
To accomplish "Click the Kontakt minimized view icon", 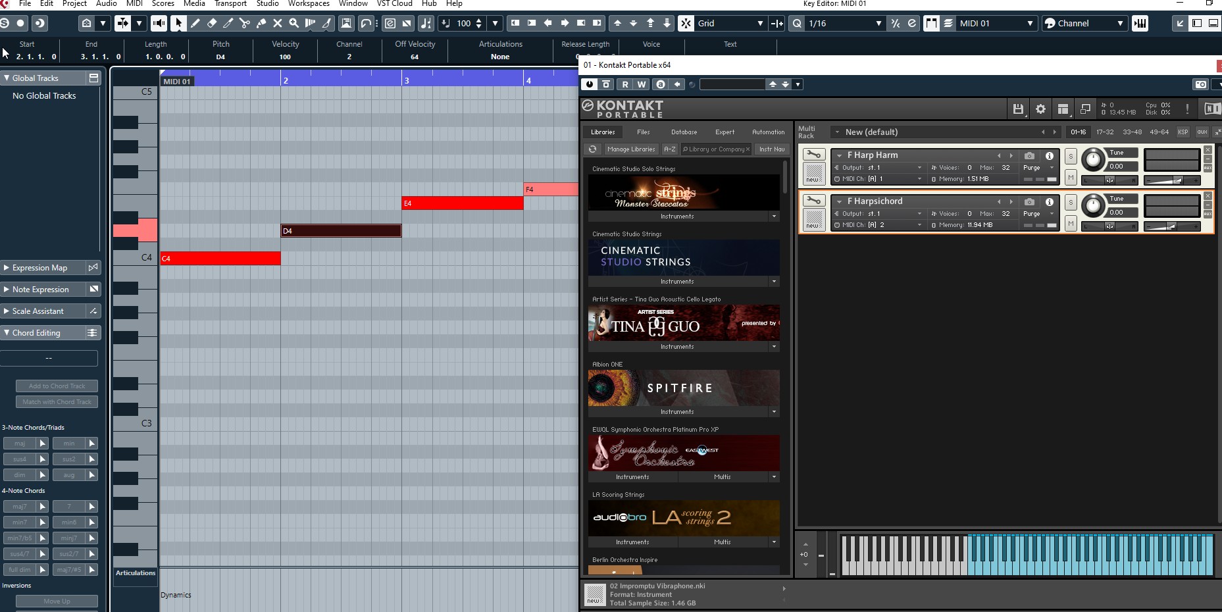I will coord(1085,109).
